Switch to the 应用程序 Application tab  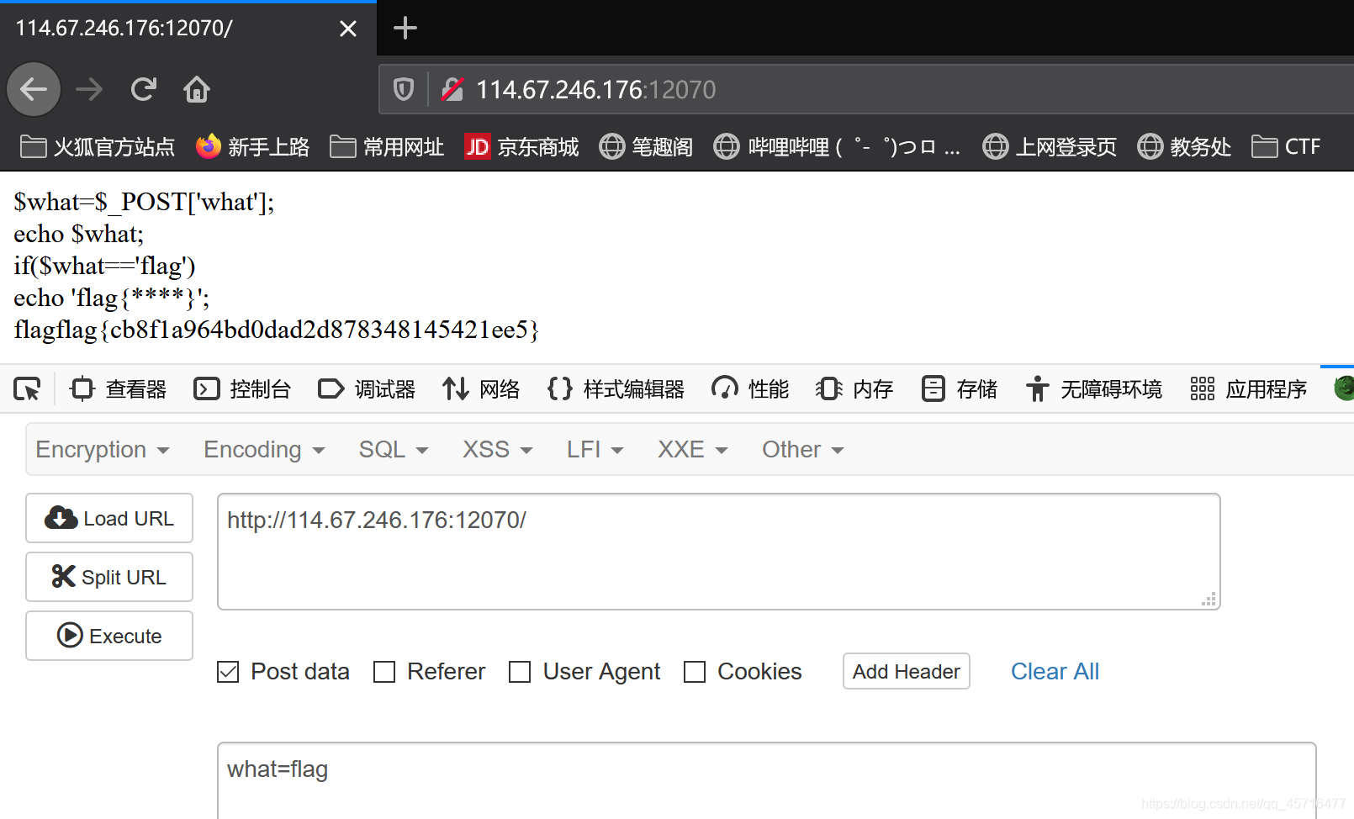1249,389
